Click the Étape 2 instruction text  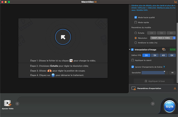pyautogui.click(x=59, y=66)
